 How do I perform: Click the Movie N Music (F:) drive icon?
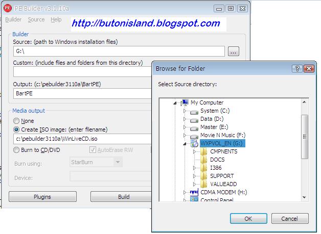(x=194, y=136)
